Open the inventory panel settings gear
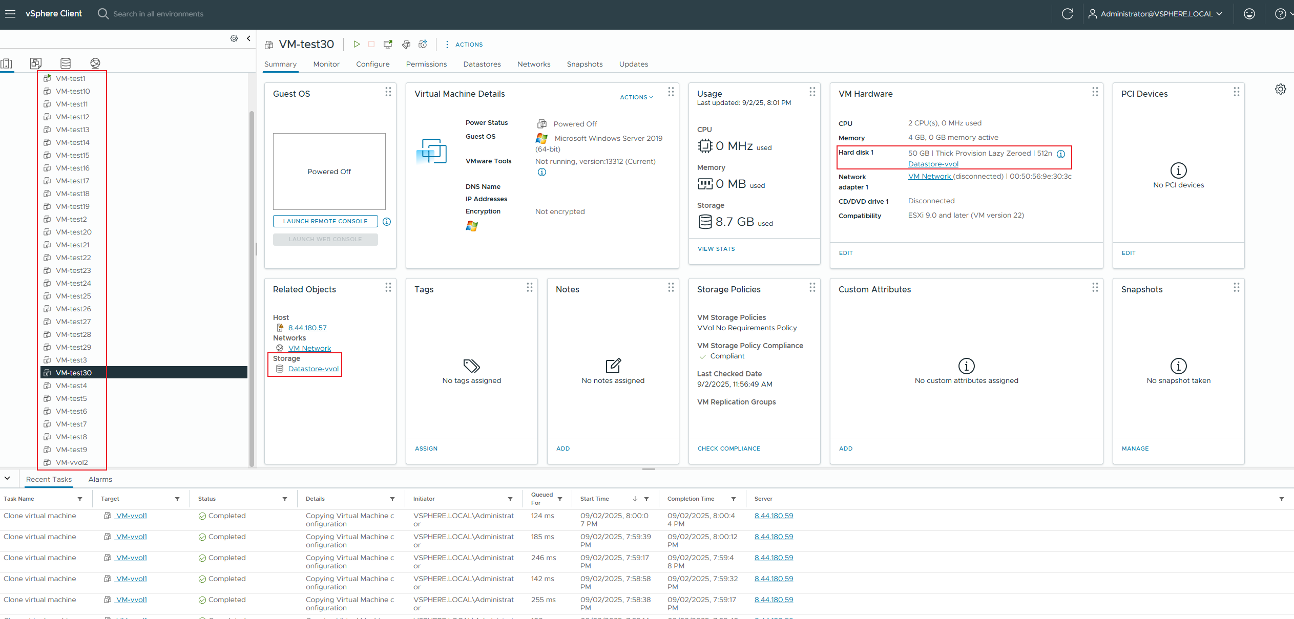The width and height of the screenshot is (1294, 619). pyautogui.click(x=234, y=38)
